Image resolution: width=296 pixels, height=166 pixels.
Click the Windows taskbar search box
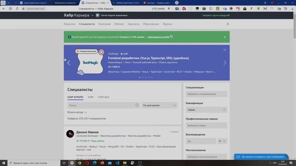pos(34,163)
